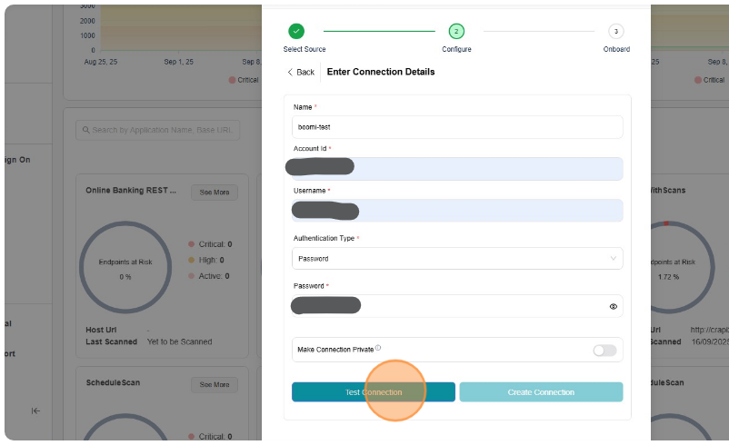Collapse the sidebar with the arrow icon
The image size is (729, 445).
pyautogui.click(x=35, y=410)
